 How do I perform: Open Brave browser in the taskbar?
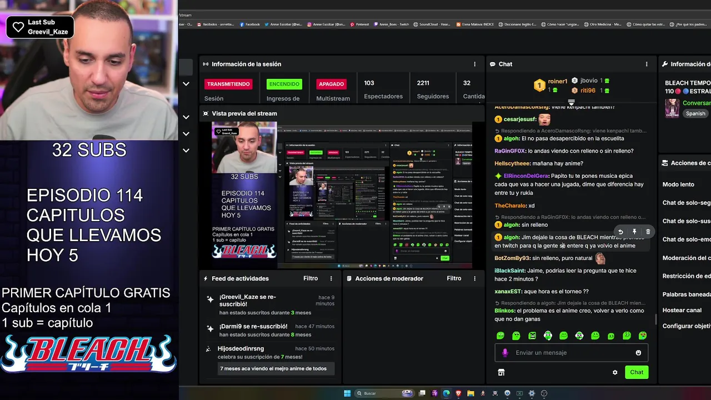[458, 393]
